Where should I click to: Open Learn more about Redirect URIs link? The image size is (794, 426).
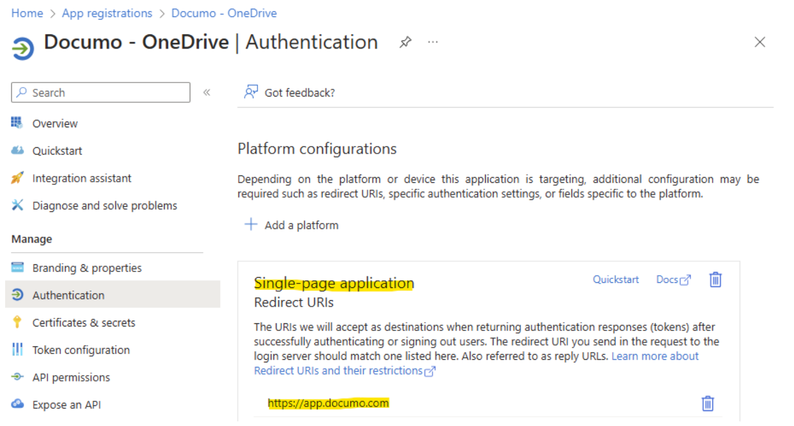click(655, 356)
